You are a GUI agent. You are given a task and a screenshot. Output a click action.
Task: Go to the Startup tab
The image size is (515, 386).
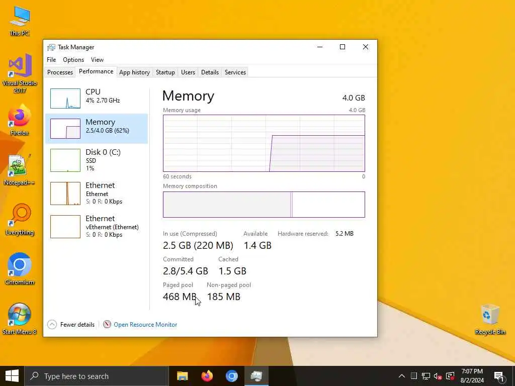click(x=165, y=72)
